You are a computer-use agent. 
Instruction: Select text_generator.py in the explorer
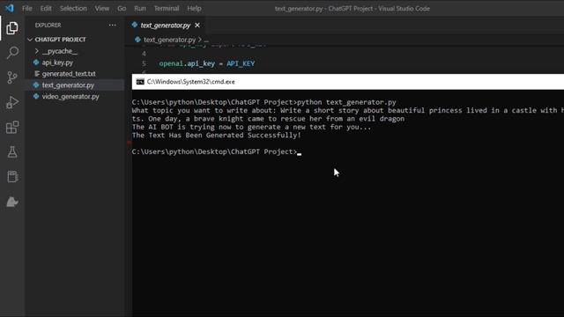[68, 85]
